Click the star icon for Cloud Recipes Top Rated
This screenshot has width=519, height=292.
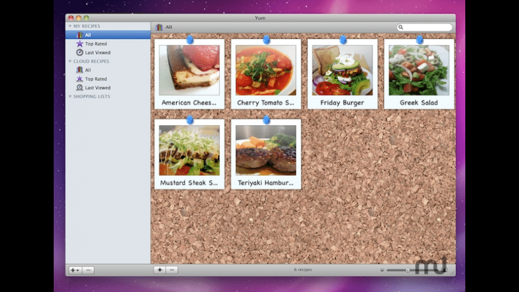point(79,79)
